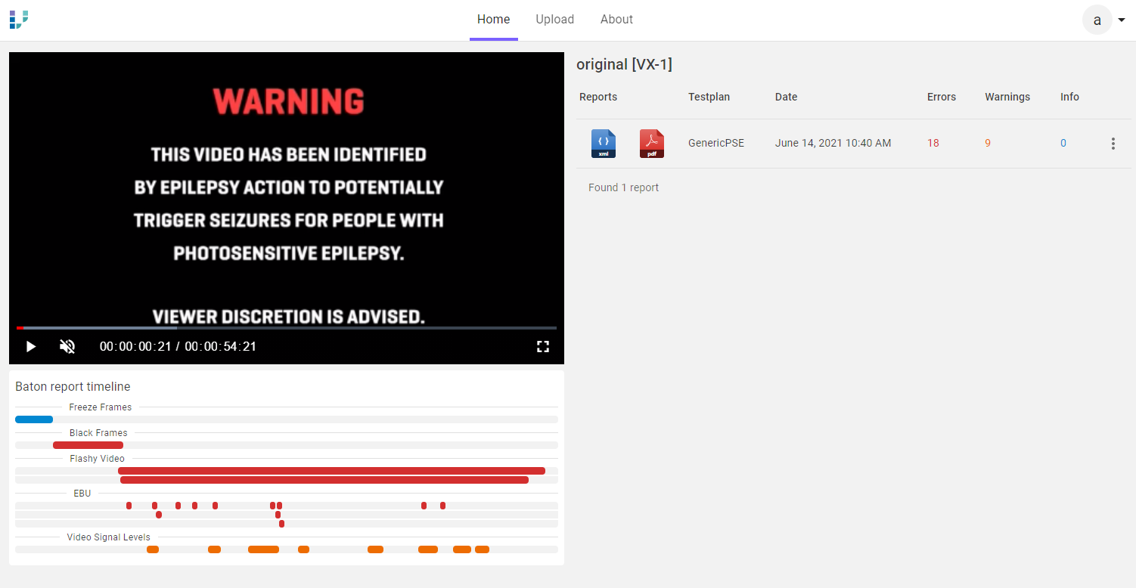Viewport: 1136px width, 588px height.
Task: Select the Home tab
Action: pos(493,20)
